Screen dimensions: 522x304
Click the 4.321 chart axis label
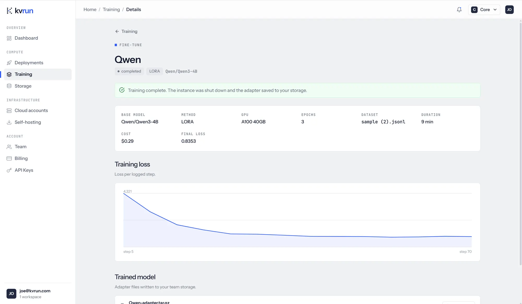coord(127,191)
